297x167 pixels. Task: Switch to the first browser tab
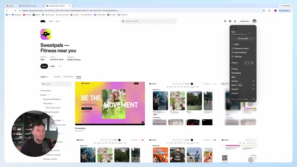[x=31, y=6]
